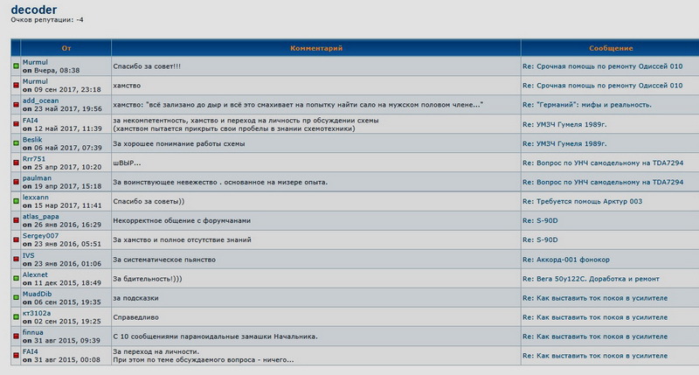This screenshot has width=699, height=375.
Task: Open Beslik user profile
Action: click(x=32, y=139)
